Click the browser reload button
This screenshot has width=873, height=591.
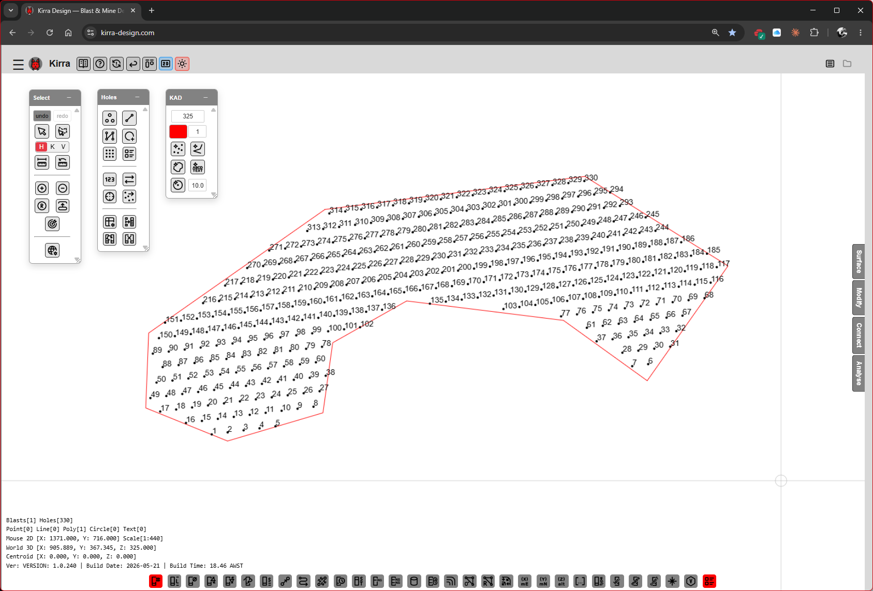coord(50,33)
